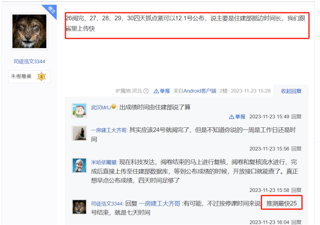This screenshot has width=320, height=225.
Task: Collapse replies with 收起回复
Action: (x=291, y=91)
